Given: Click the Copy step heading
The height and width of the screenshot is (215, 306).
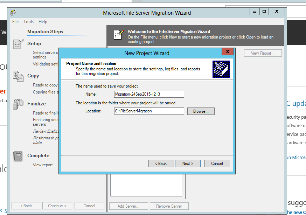Looking at the screenshot, I should 33,76.
